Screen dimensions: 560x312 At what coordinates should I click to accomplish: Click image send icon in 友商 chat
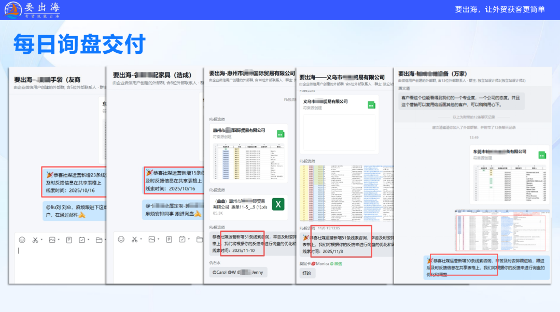[52, 240]
